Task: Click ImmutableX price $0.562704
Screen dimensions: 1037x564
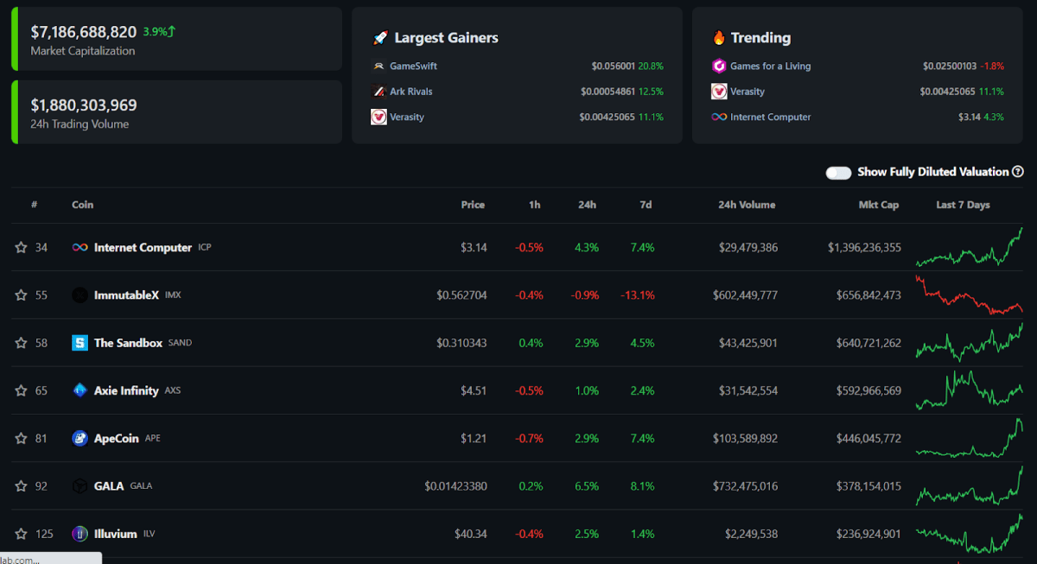Action: (x=461, y=295)
